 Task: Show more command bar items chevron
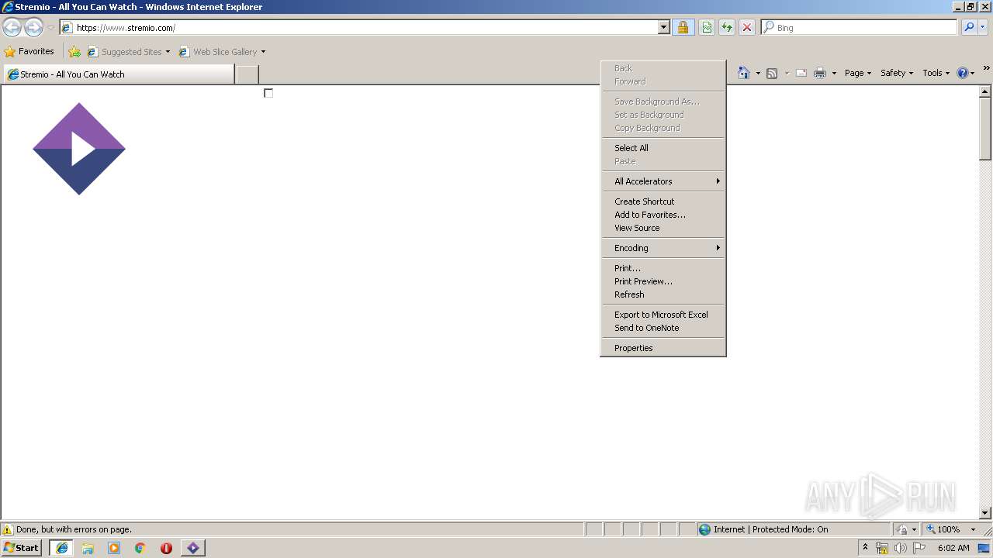click(987, 68)
